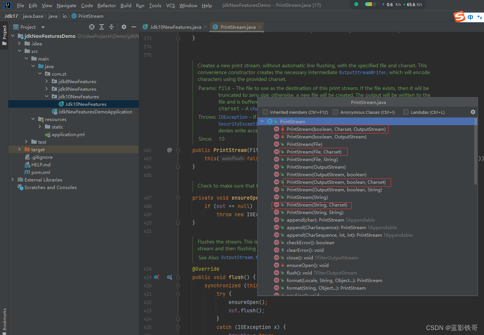
Task: Click the HELP.md markdown file icon
Action: [x=27, y=164]
